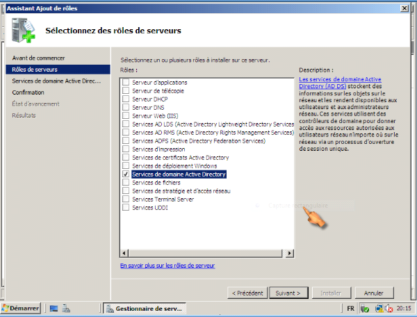Tick the Services AD LDS checkbox
Screen dimensions: 417x317
click(x=126, y=124)
